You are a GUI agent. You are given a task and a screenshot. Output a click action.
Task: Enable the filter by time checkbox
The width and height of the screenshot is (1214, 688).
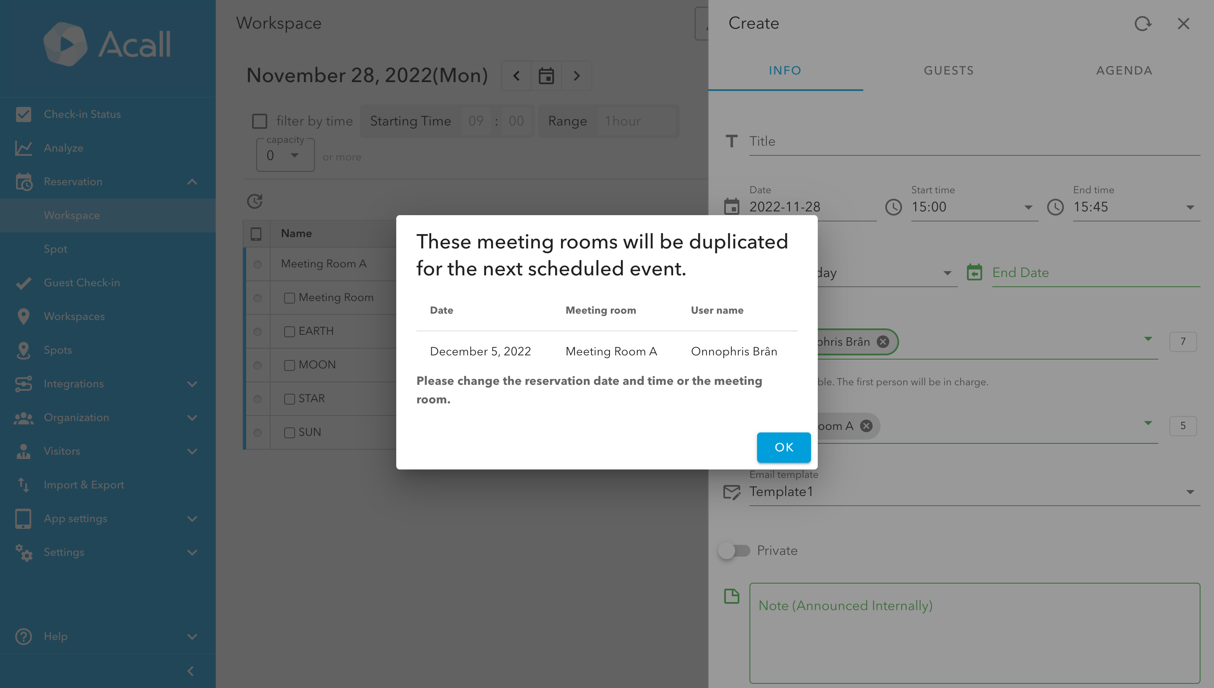pyautogui.click(x=260, y=121)
